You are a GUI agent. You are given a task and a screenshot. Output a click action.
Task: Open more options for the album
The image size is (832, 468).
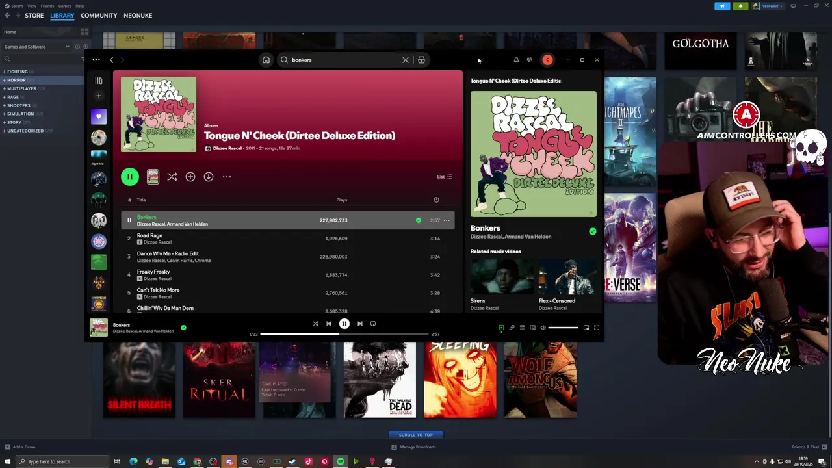pos(227,177)
